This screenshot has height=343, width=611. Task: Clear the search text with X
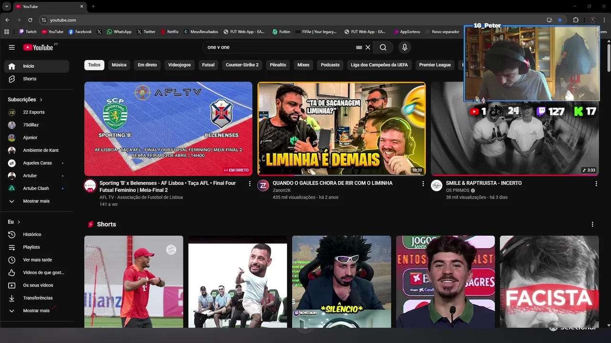click(x=368, y=47)
